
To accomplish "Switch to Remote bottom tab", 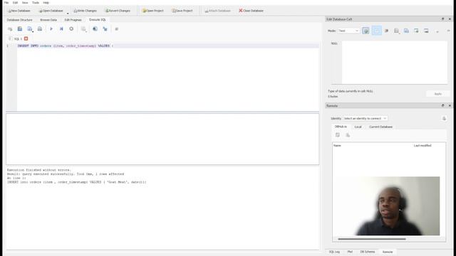I will point(388,252).
